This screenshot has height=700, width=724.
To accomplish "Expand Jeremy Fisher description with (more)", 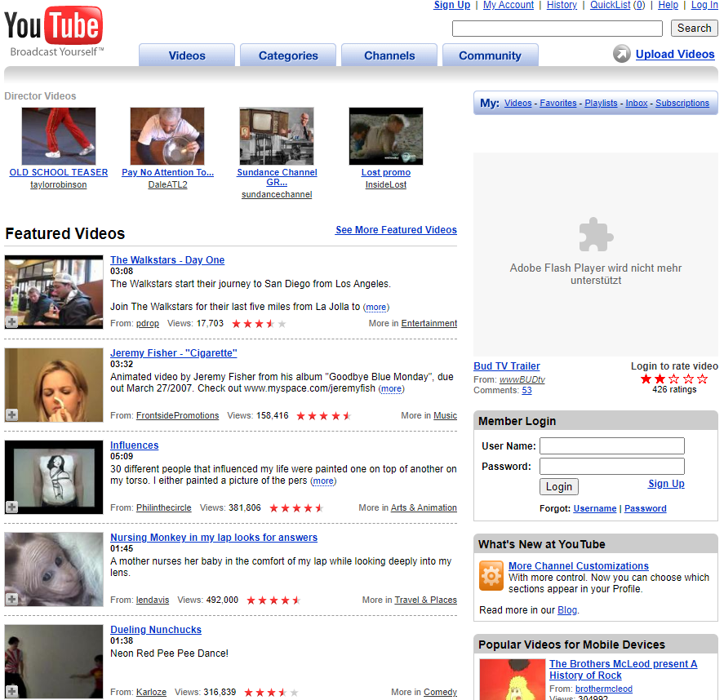I will [x=392, y=389].
